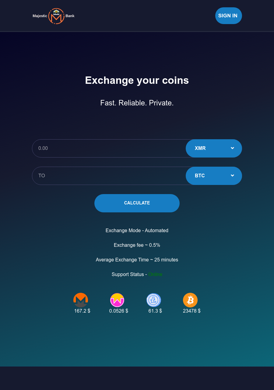Image resolution: width=274 pixels, height=390 pixels.
Task: Click the 167.2 $ Monero price
Action: click(82, 311)
